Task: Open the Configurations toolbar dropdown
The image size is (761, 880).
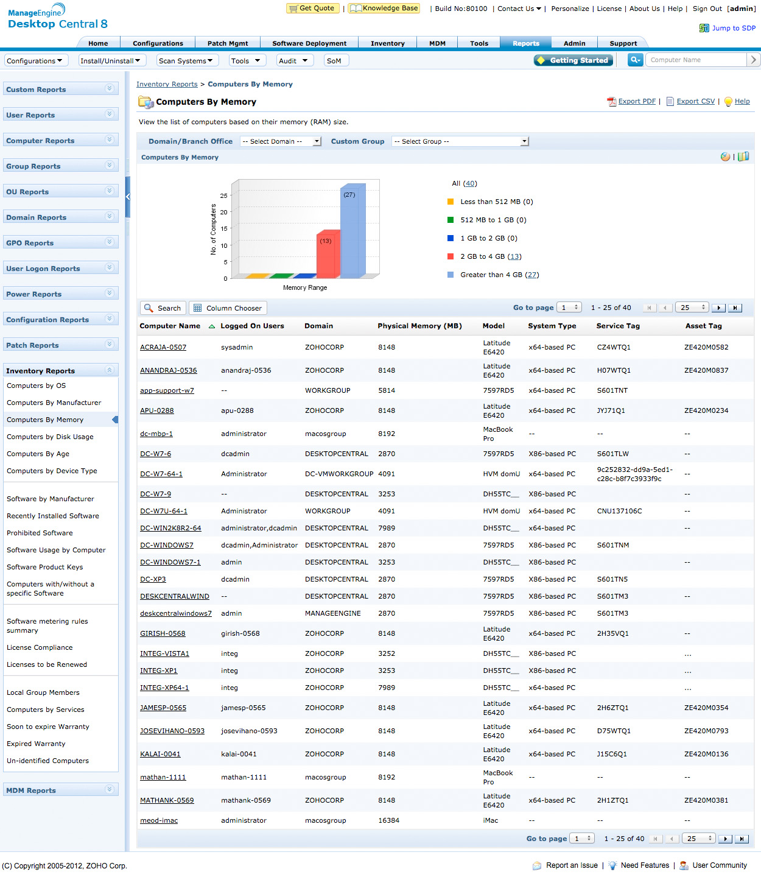Action: coord(36,61)
